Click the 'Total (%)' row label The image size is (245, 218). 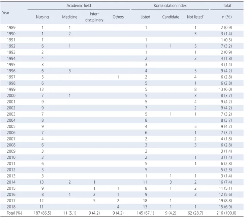point(14,213)
